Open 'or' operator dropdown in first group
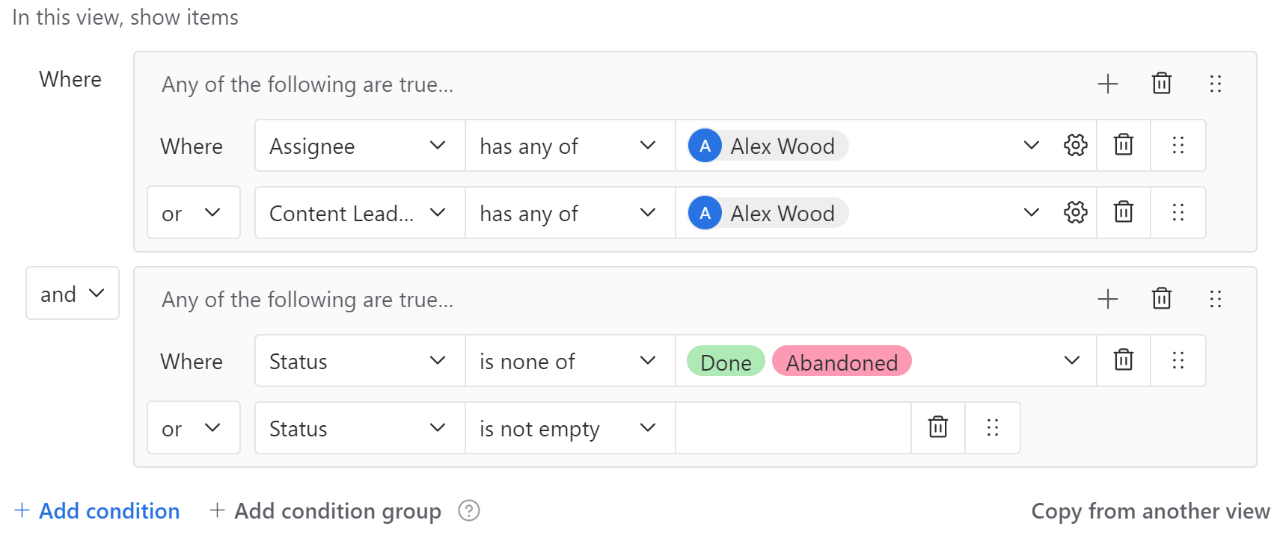The height and width of the screenshot is (541, 1283). 194,213
